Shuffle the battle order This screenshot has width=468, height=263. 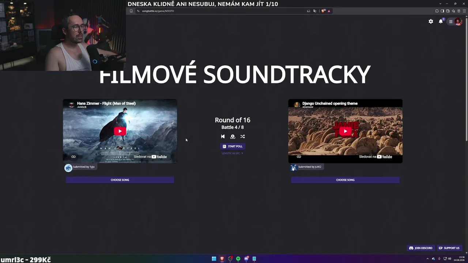point(242,136)
